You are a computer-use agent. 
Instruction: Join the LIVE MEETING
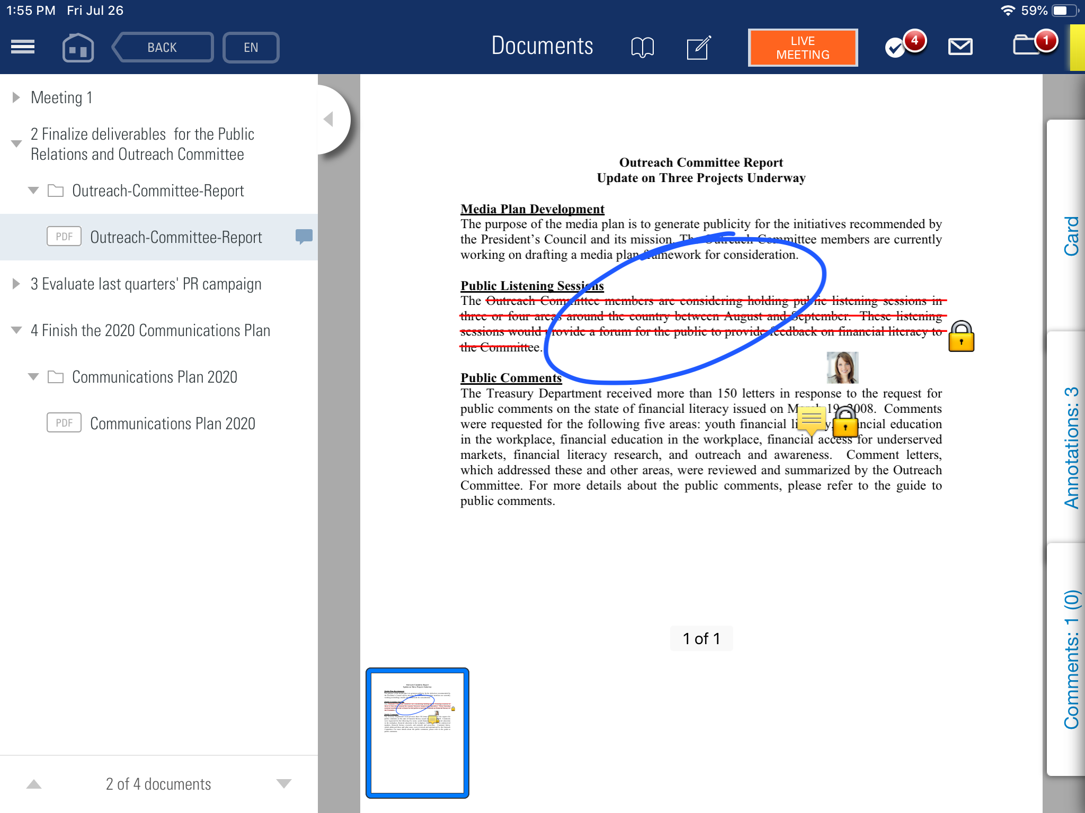(x=803, y=48)
